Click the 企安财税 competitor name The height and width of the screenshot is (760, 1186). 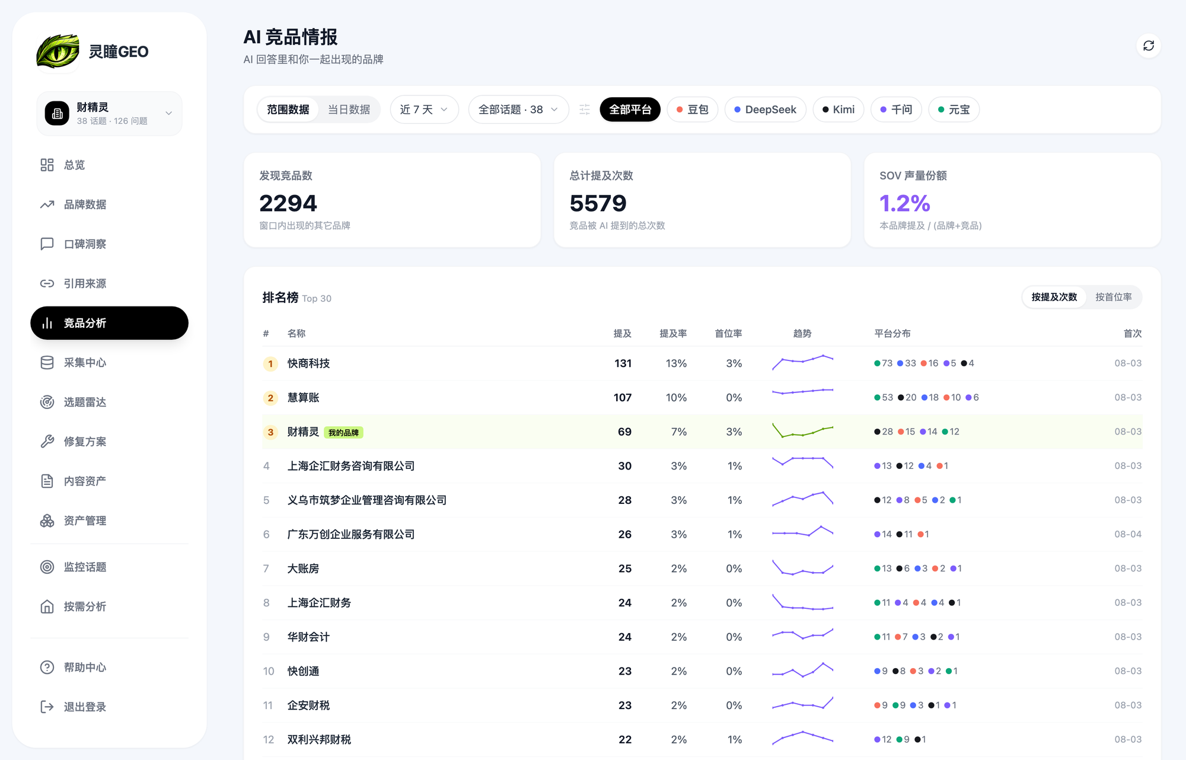pyautogui.click(x=308, y=705)
